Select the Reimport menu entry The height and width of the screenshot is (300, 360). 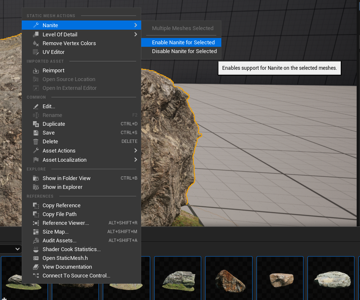tap(81, 71)
